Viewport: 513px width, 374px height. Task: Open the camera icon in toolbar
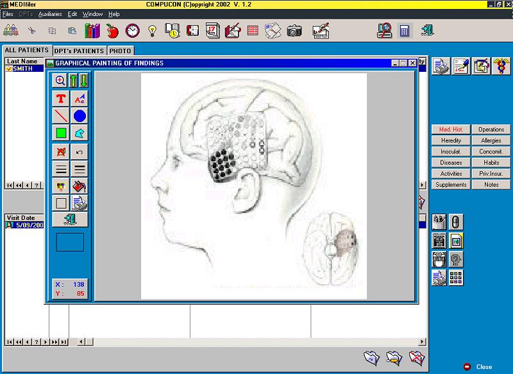point(294,31)
